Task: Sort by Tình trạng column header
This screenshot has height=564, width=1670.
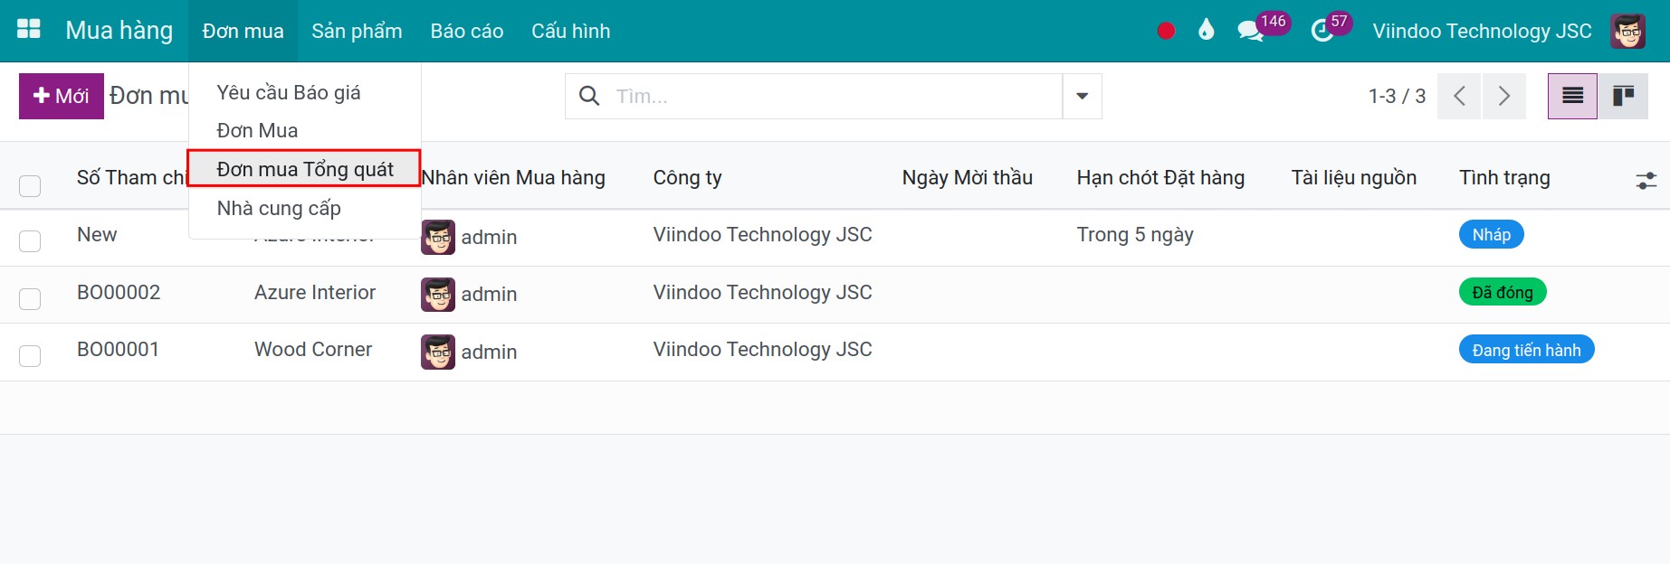Action: 1504,178
